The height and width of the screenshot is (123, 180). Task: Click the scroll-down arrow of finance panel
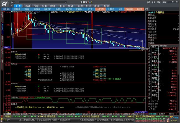tap(178, 112)
